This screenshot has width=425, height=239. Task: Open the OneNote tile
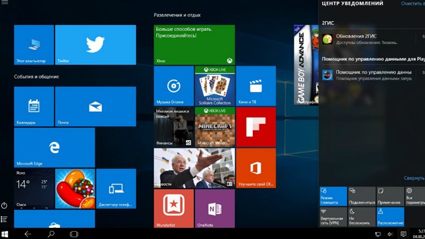[x=215, y=208]
